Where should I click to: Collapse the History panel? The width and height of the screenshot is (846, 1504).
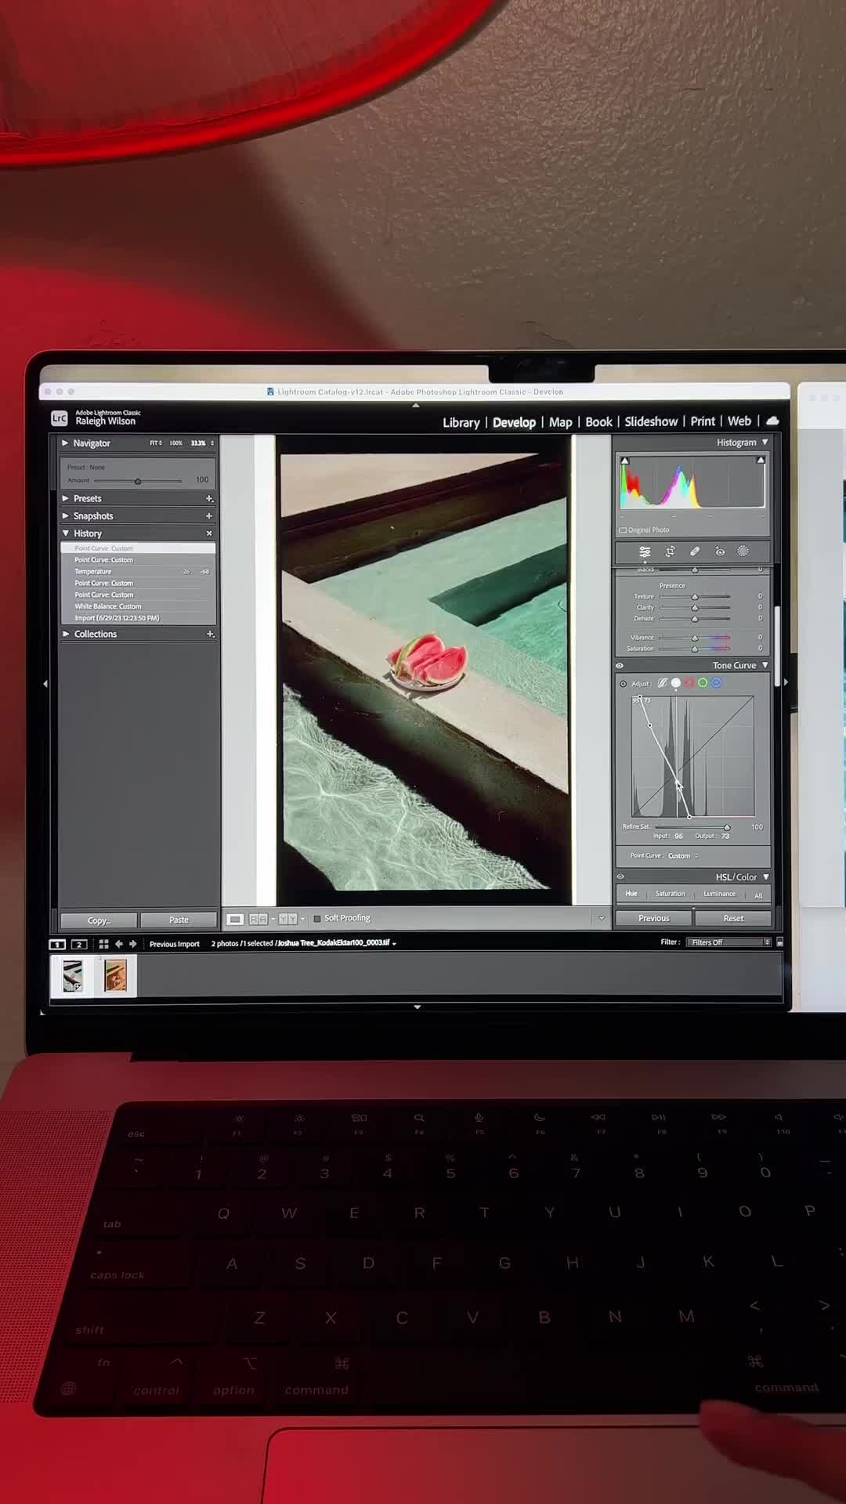(66, 533)
